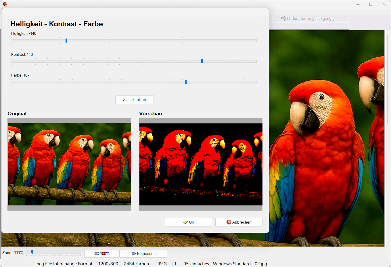Click the Zoom slider handle
391x267 pixels.
click(x=32, y=252)
